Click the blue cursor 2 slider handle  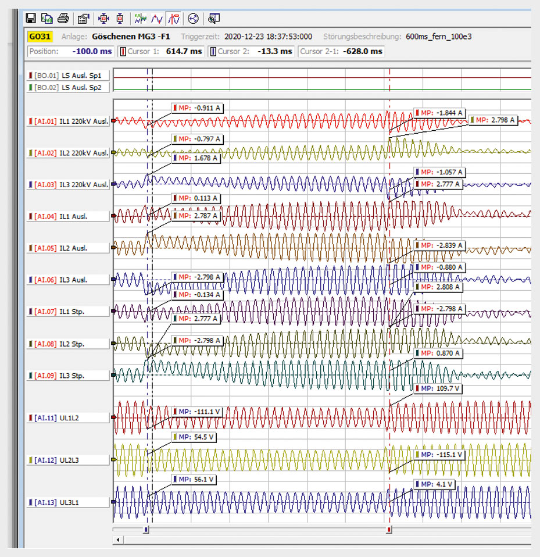146,530
